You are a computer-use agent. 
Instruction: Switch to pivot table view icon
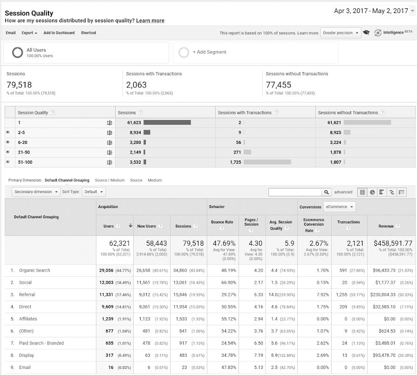click(x=401, y=192)
